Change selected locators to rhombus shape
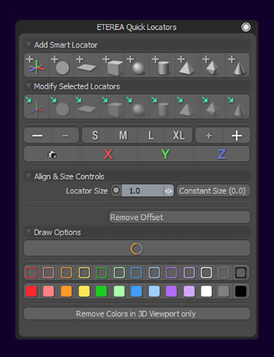This screenshot has width=274, height=357. [213, 107]
